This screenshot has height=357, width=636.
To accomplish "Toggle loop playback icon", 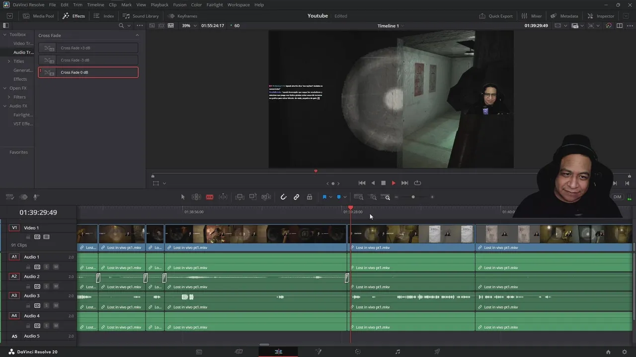I will pyautogui.click(x=417, y=183).
